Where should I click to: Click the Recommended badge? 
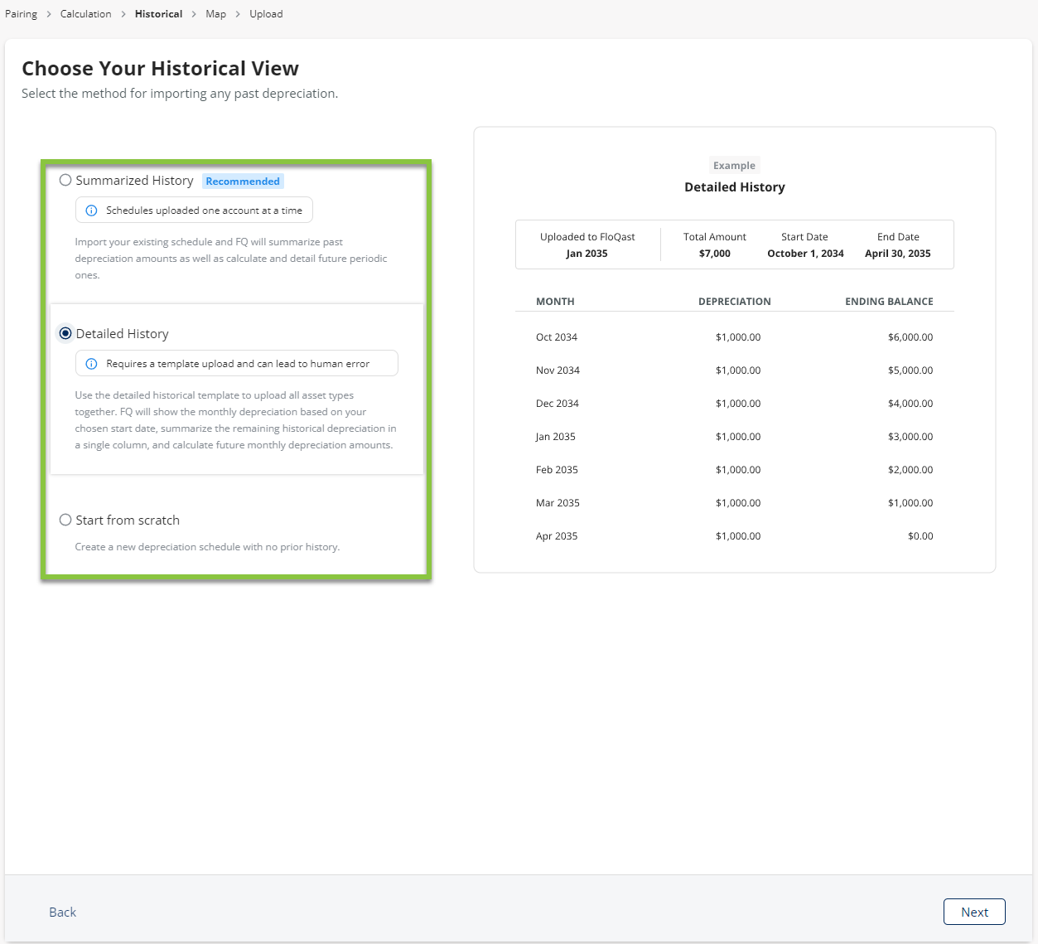(243, 182)
